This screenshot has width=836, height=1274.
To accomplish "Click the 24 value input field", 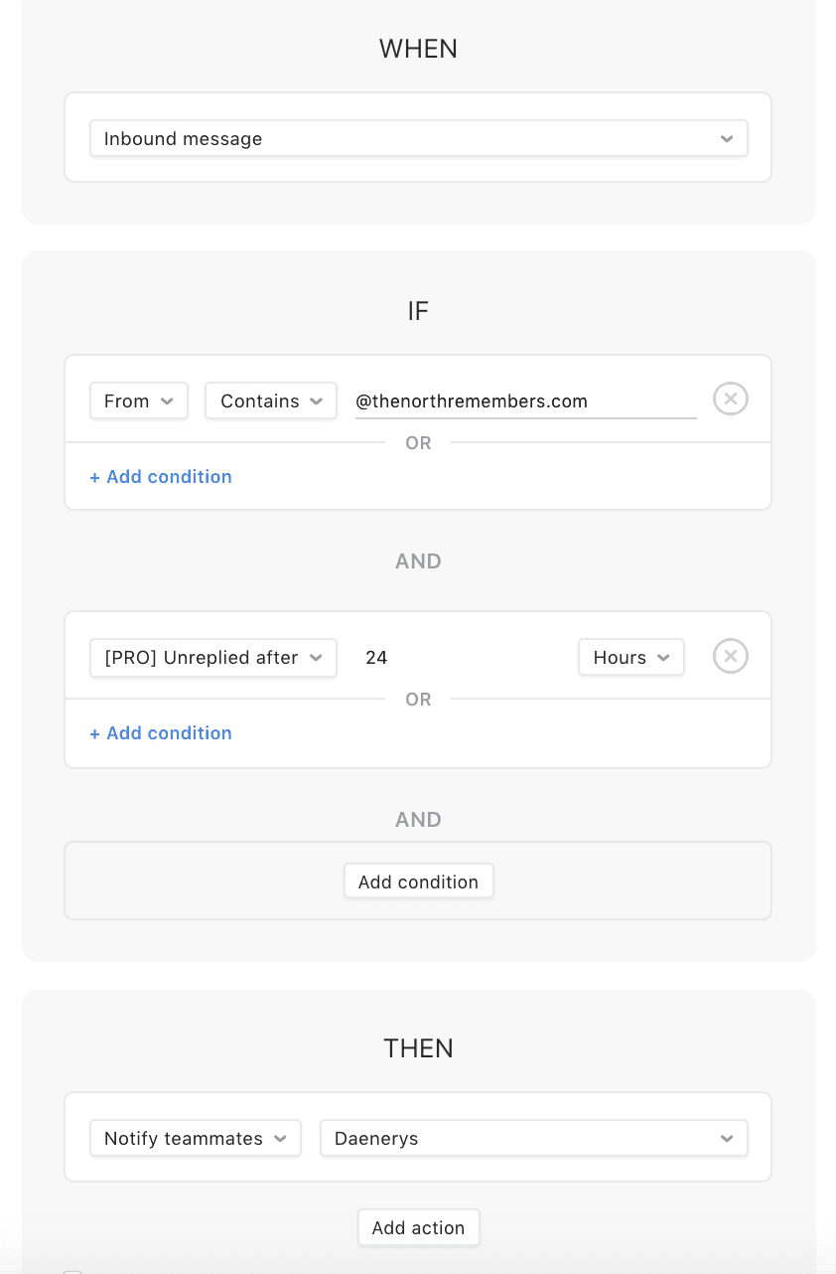I will pos(457,658).
